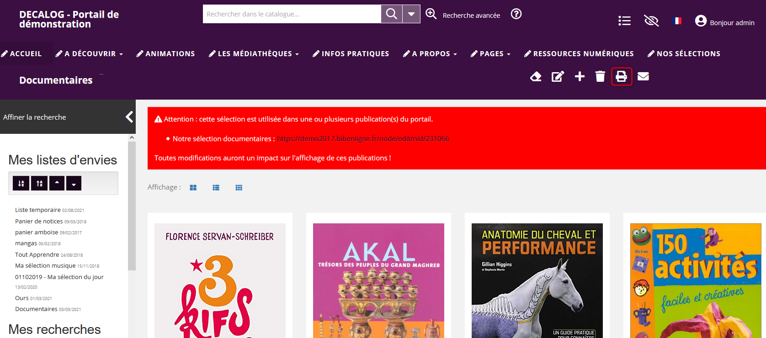Open the demo2017.bibenligne.fr node edit link
The width and height of the screenshot is (766, 338).
(363, 138)
